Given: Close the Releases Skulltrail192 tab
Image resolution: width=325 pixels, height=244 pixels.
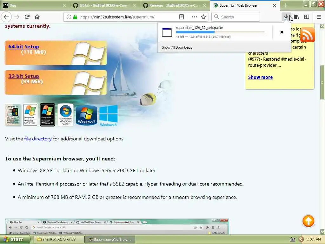Looking at the screenshot, I should [204, 5].
